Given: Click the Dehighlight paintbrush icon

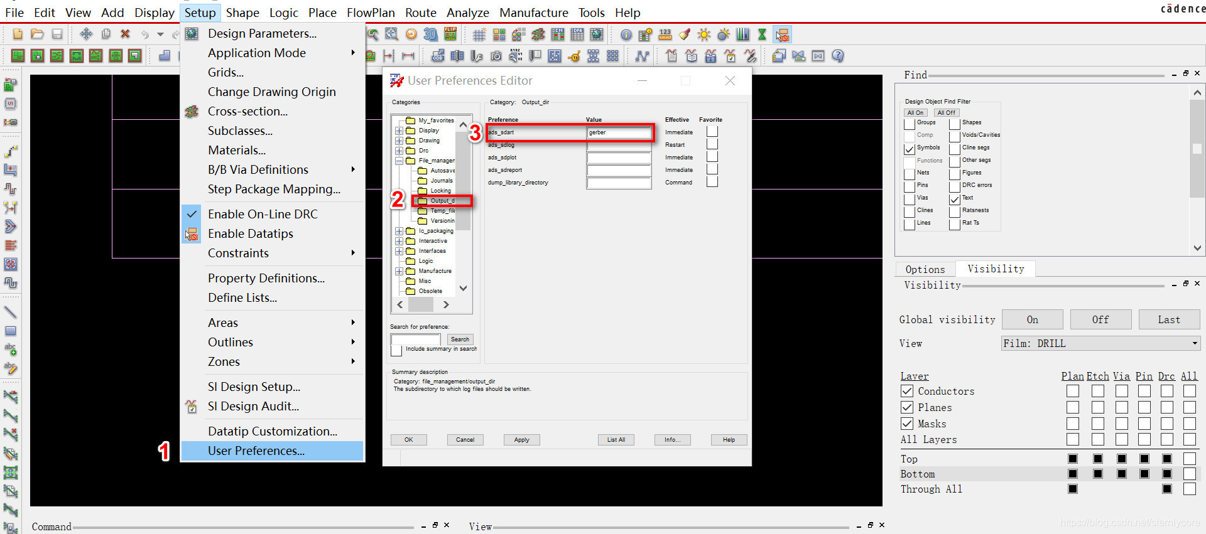Looking at the screenshot, I should pos(685,35).
